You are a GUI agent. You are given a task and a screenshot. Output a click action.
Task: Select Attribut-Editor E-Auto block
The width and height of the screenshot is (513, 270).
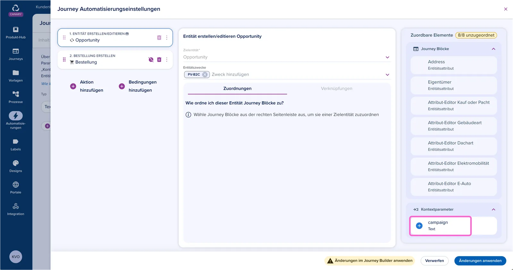pyautogui.click(x=454, y=187)
